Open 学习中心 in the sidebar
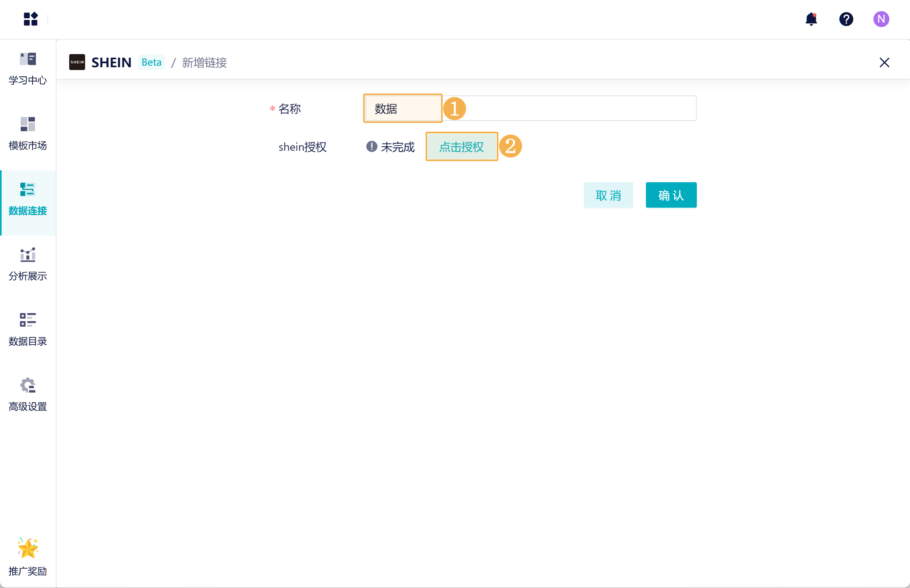Screen dimensions: 910x588 tap(28, 68)
